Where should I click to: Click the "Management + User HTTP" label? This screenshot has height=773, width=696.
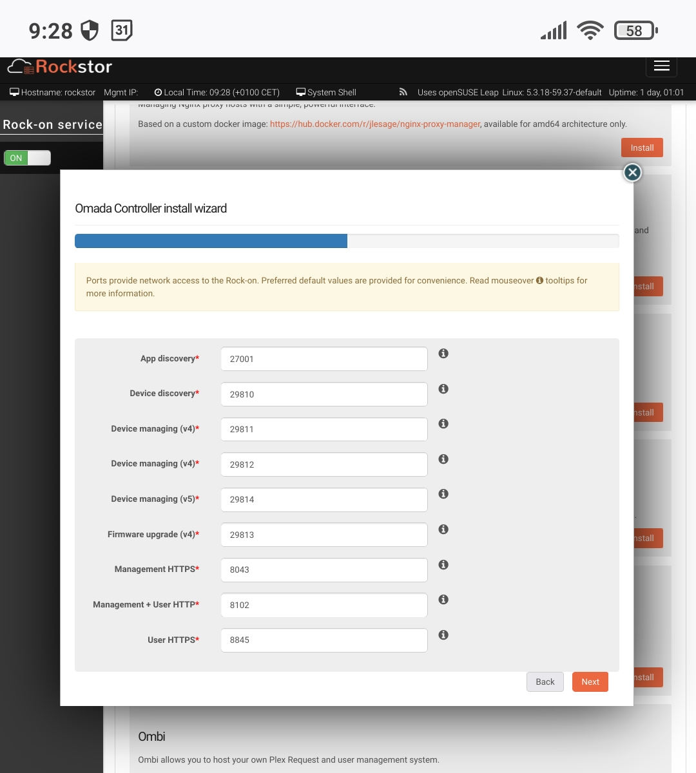click(x=146, y=605)
